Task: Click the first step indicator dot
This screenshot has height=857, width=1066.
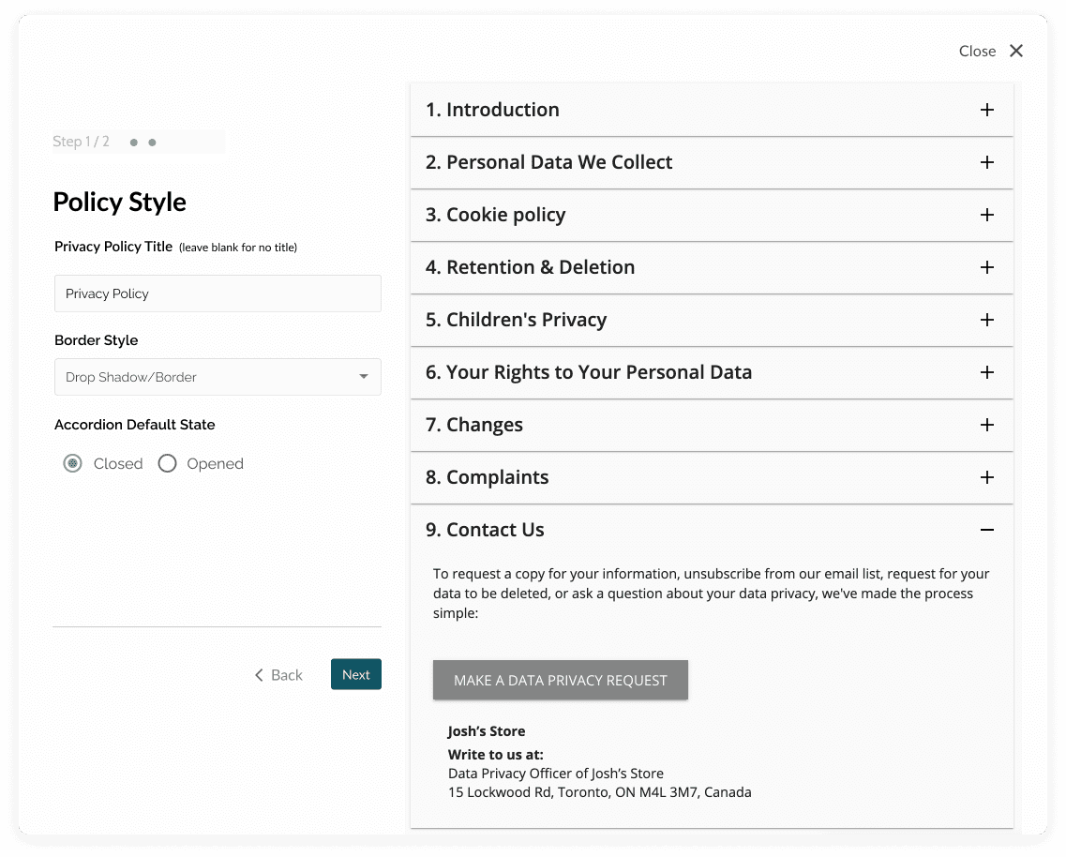Action: coord(133,143)
